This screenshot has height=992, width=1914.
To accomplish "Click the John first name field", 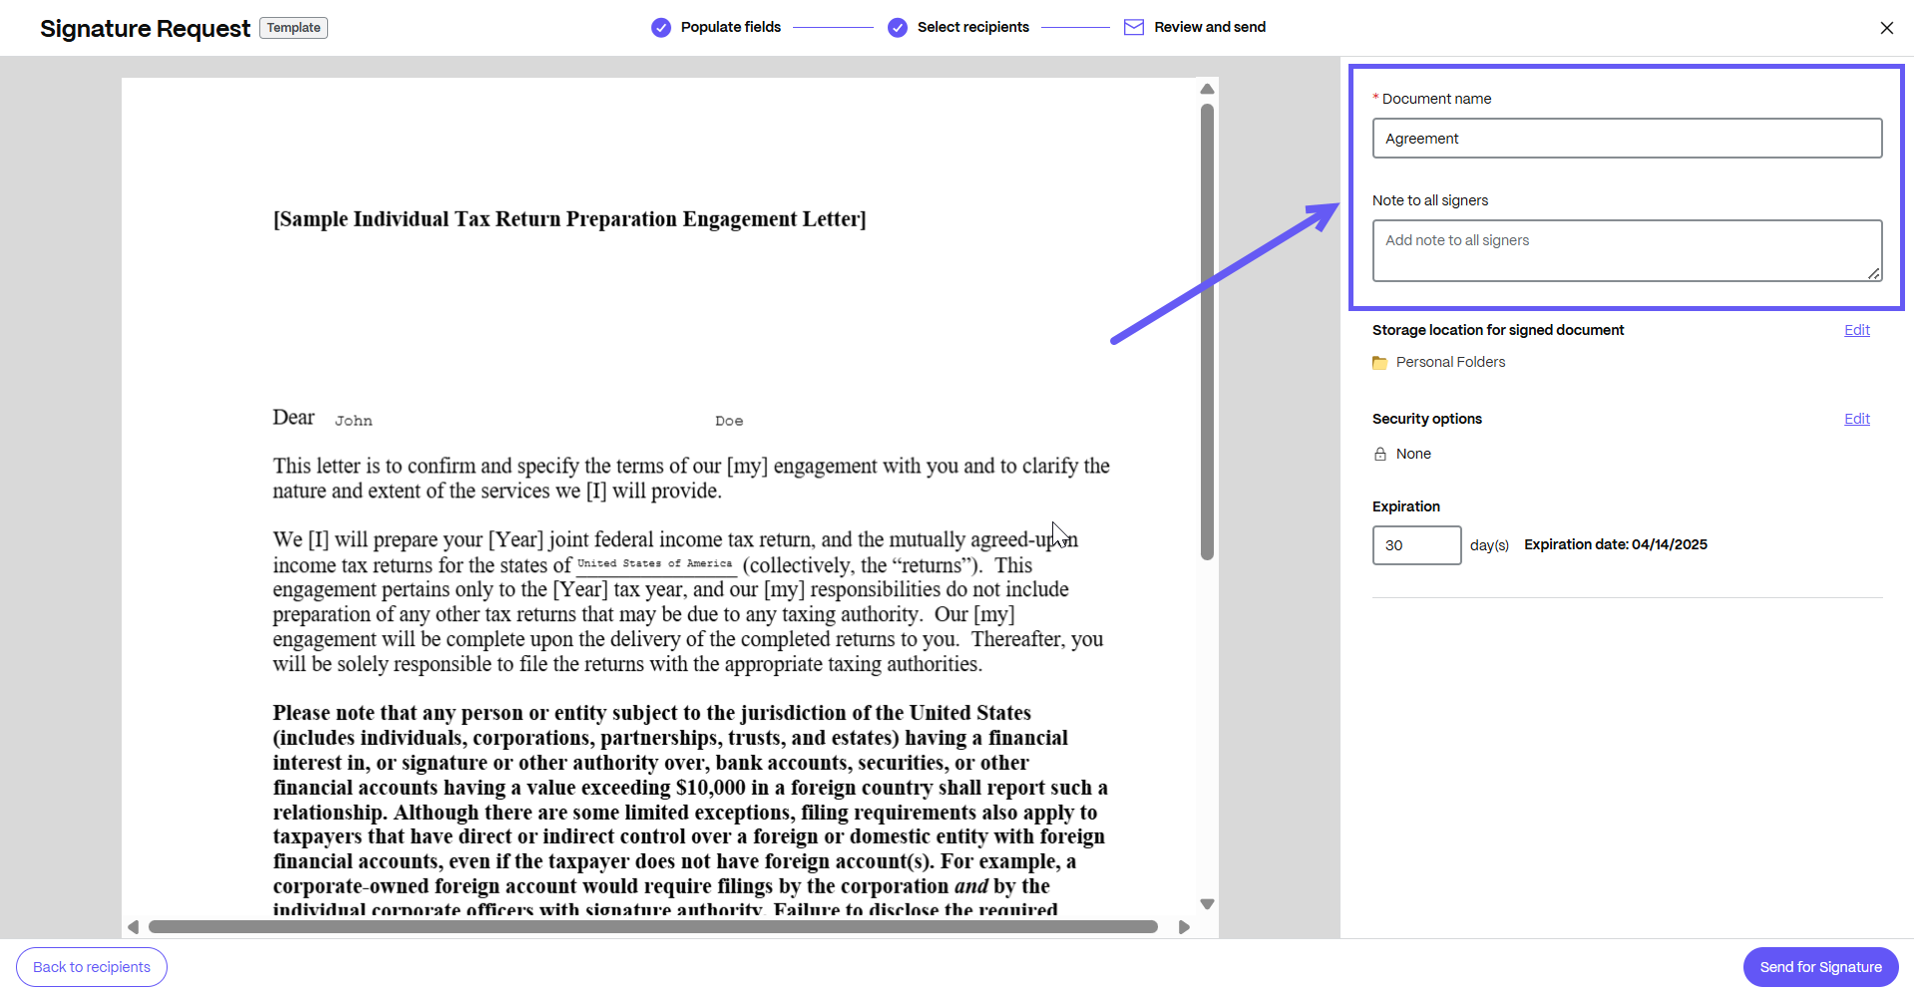I will (x=354, y=421).
